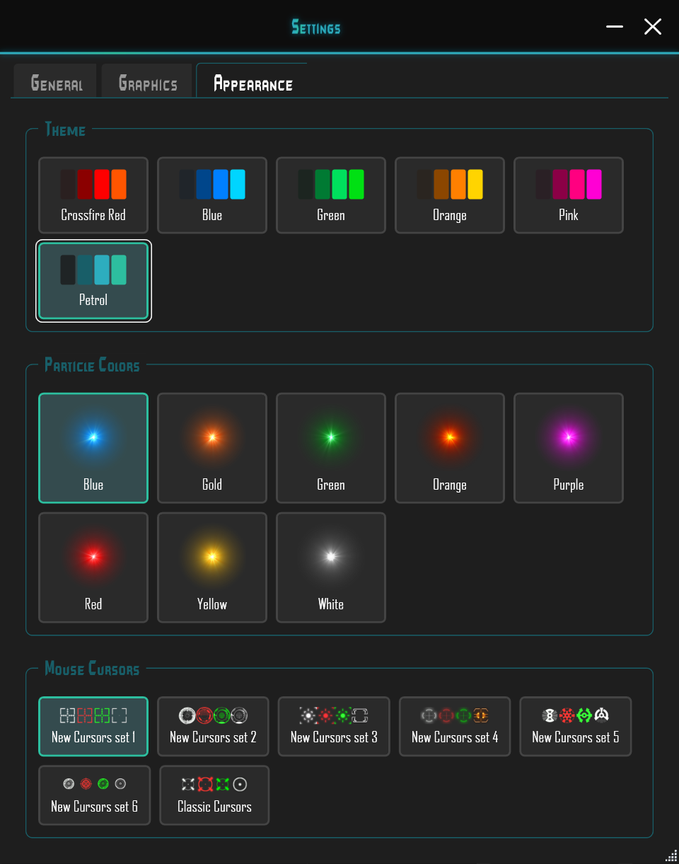The image size is (679, 864).
Task: Select the Petrol theme
Action: [93, 281]
